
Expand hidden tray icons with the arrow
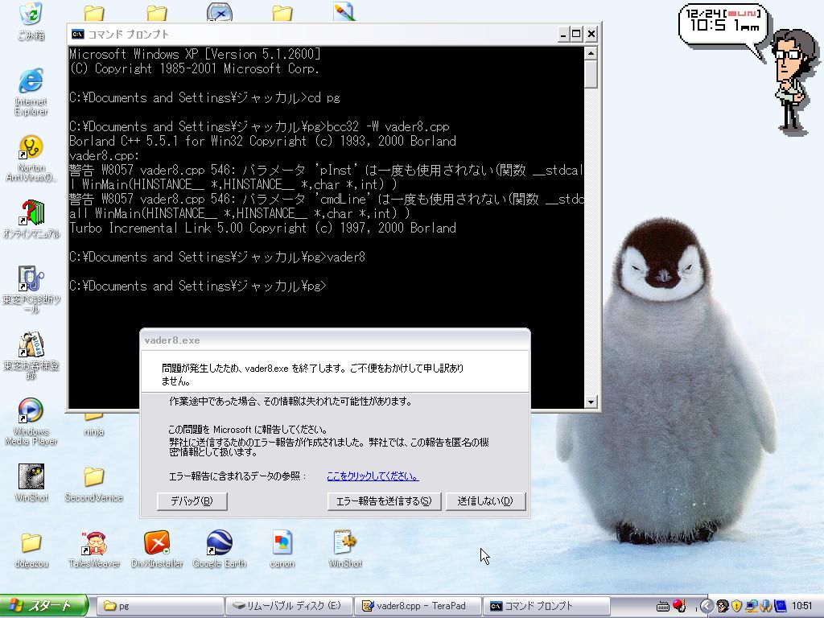707,606
